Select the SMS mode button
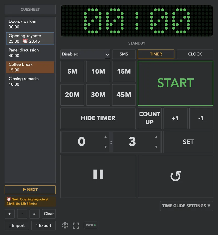Screen dimensions: 218x235 [x=124, y=54]
